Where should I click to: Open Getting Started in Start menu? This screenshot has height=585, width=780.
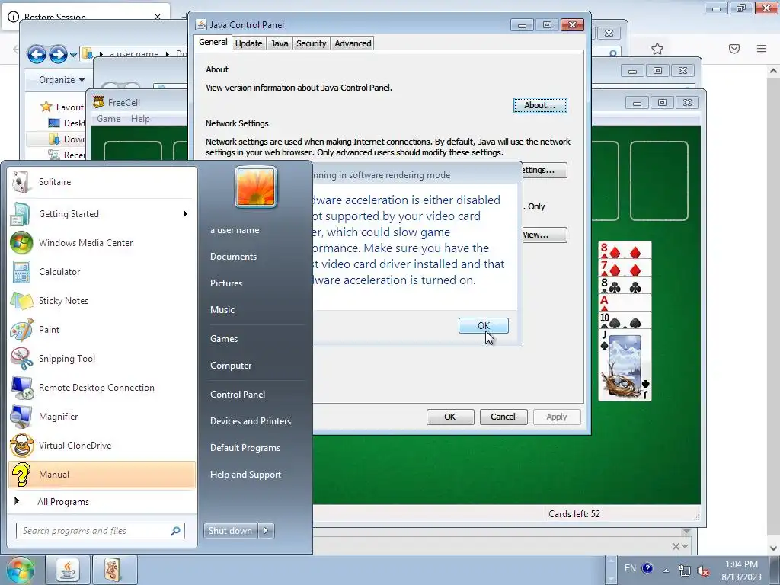[102, 214]
